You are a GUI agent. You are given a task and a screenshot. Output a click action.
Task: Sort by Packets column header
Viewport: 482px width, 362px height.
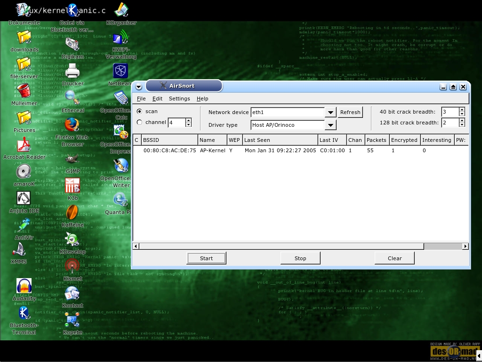point(377,140)
